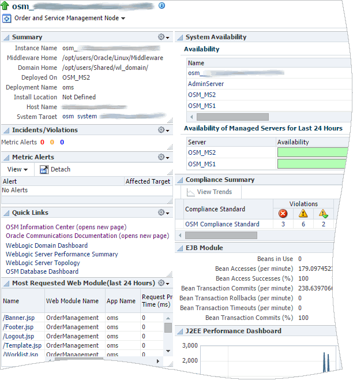Viewport: 353px width, 380px height.
Task: Click OSM_MS2 in the Managed Servers table
Action: coord(202,152)
